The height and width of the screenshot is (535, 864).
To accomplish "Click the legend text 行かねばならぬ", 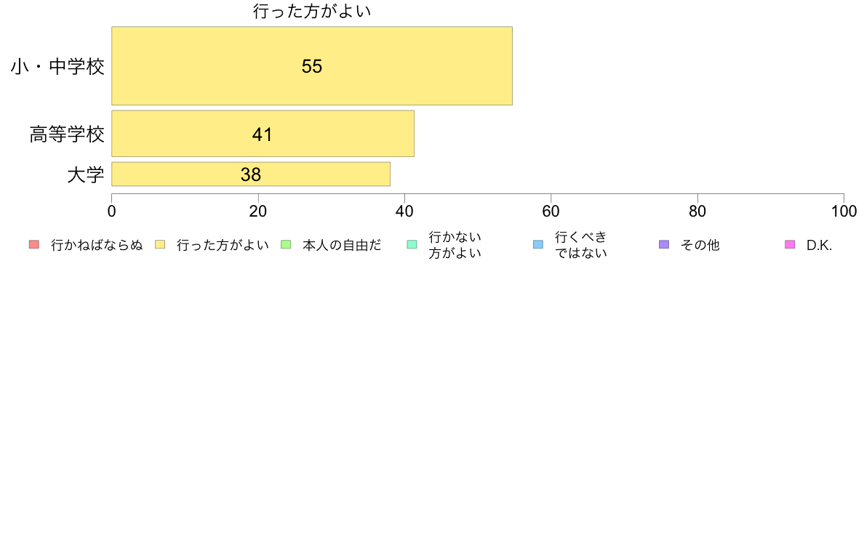I will pyautogui.click(x=97, y=245).
